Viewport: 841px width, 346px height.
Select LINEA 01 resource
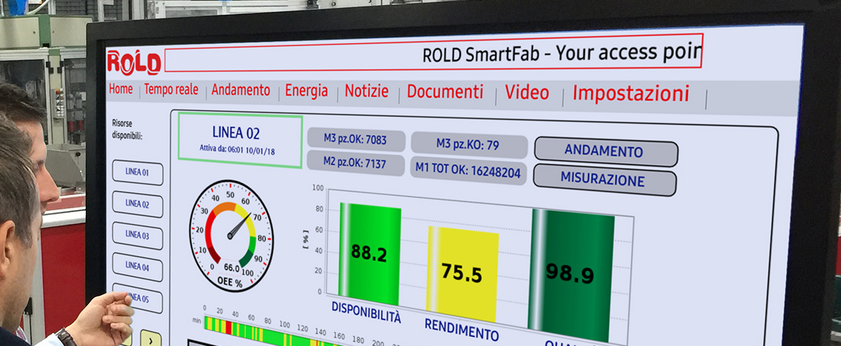pos(138,173)
